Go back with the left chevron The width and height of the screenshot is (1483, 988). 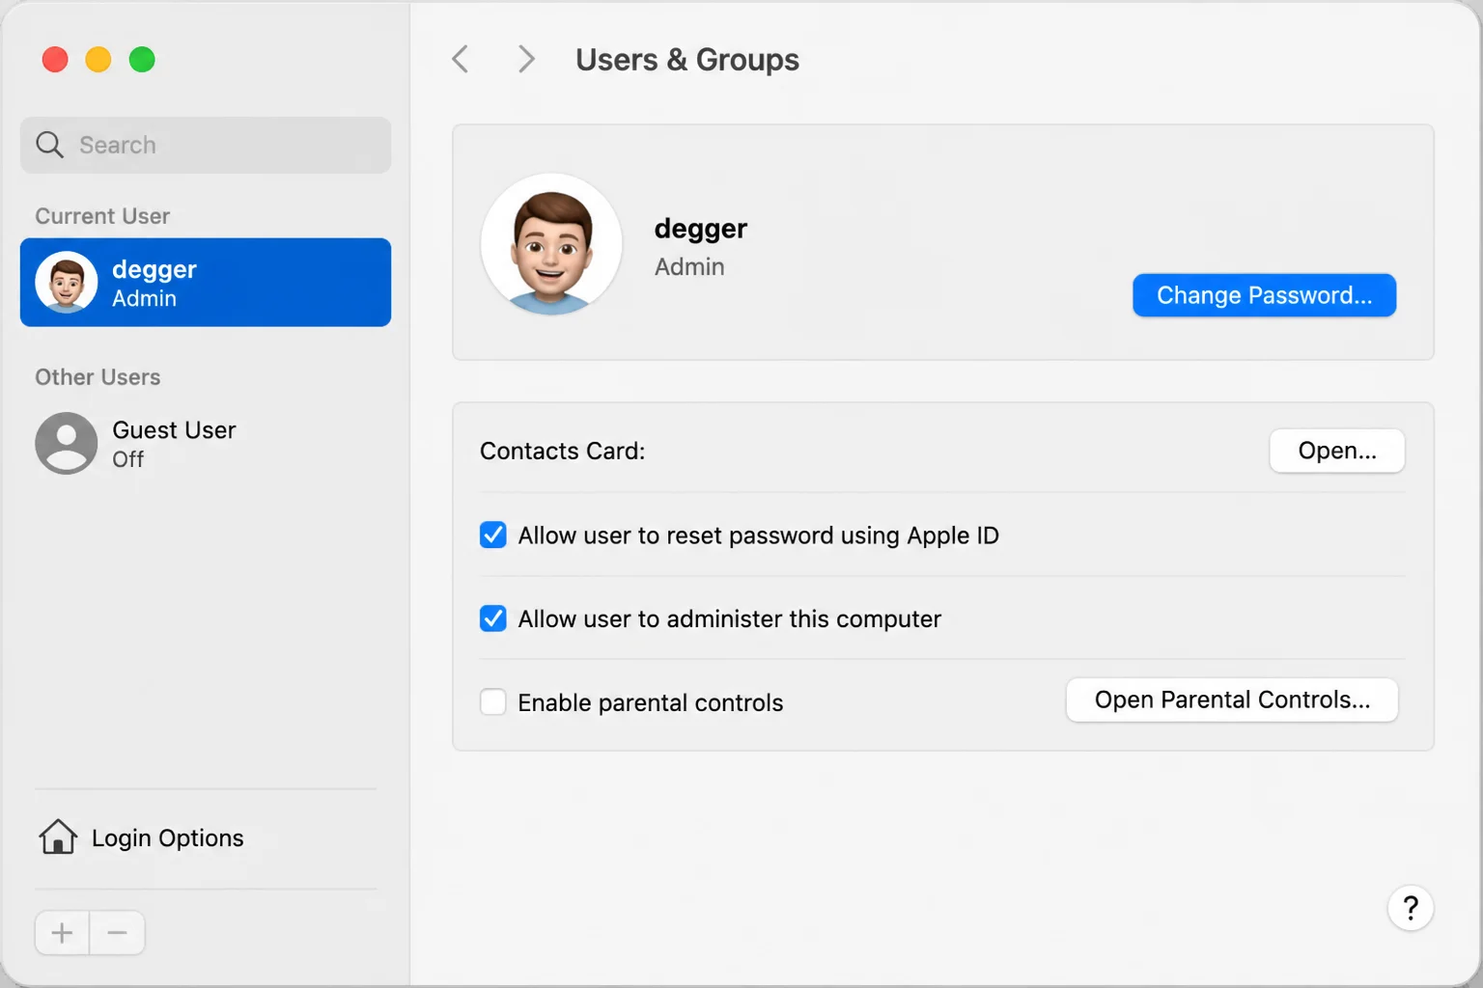[x=461, y=60]
